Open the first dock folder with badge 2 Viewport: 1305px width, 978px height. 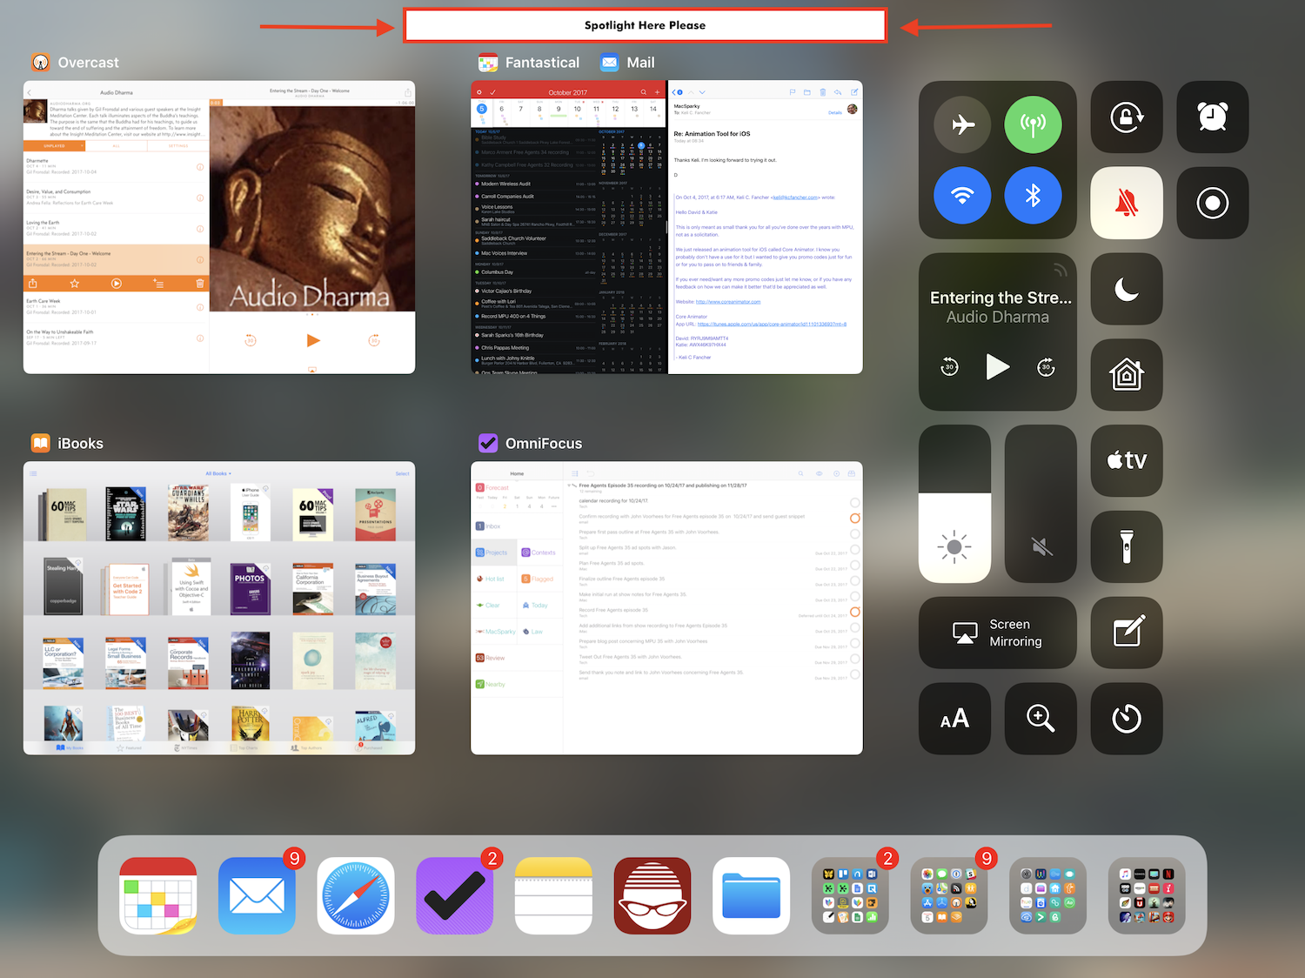850,895
